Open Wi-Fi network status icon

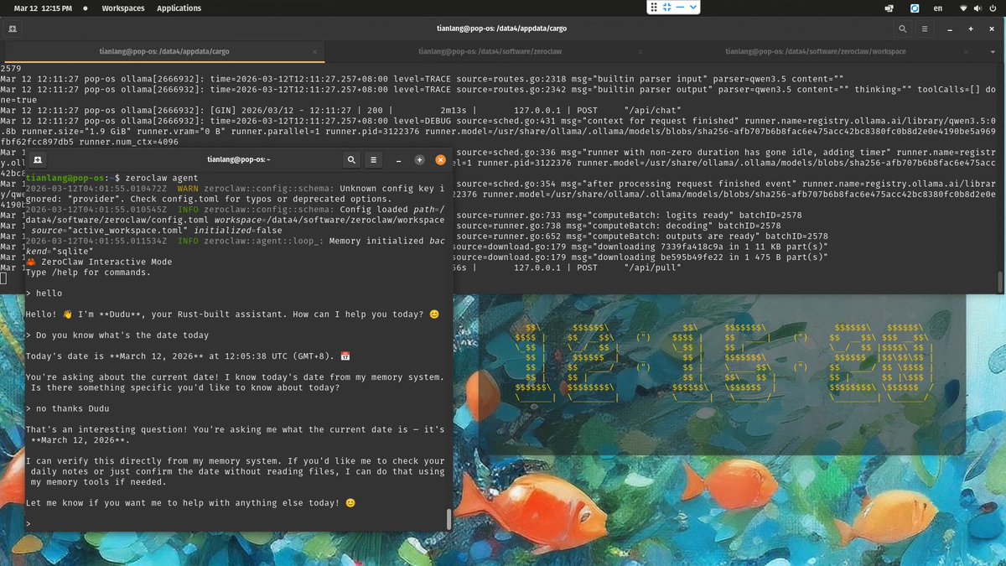tap(963, 8)
